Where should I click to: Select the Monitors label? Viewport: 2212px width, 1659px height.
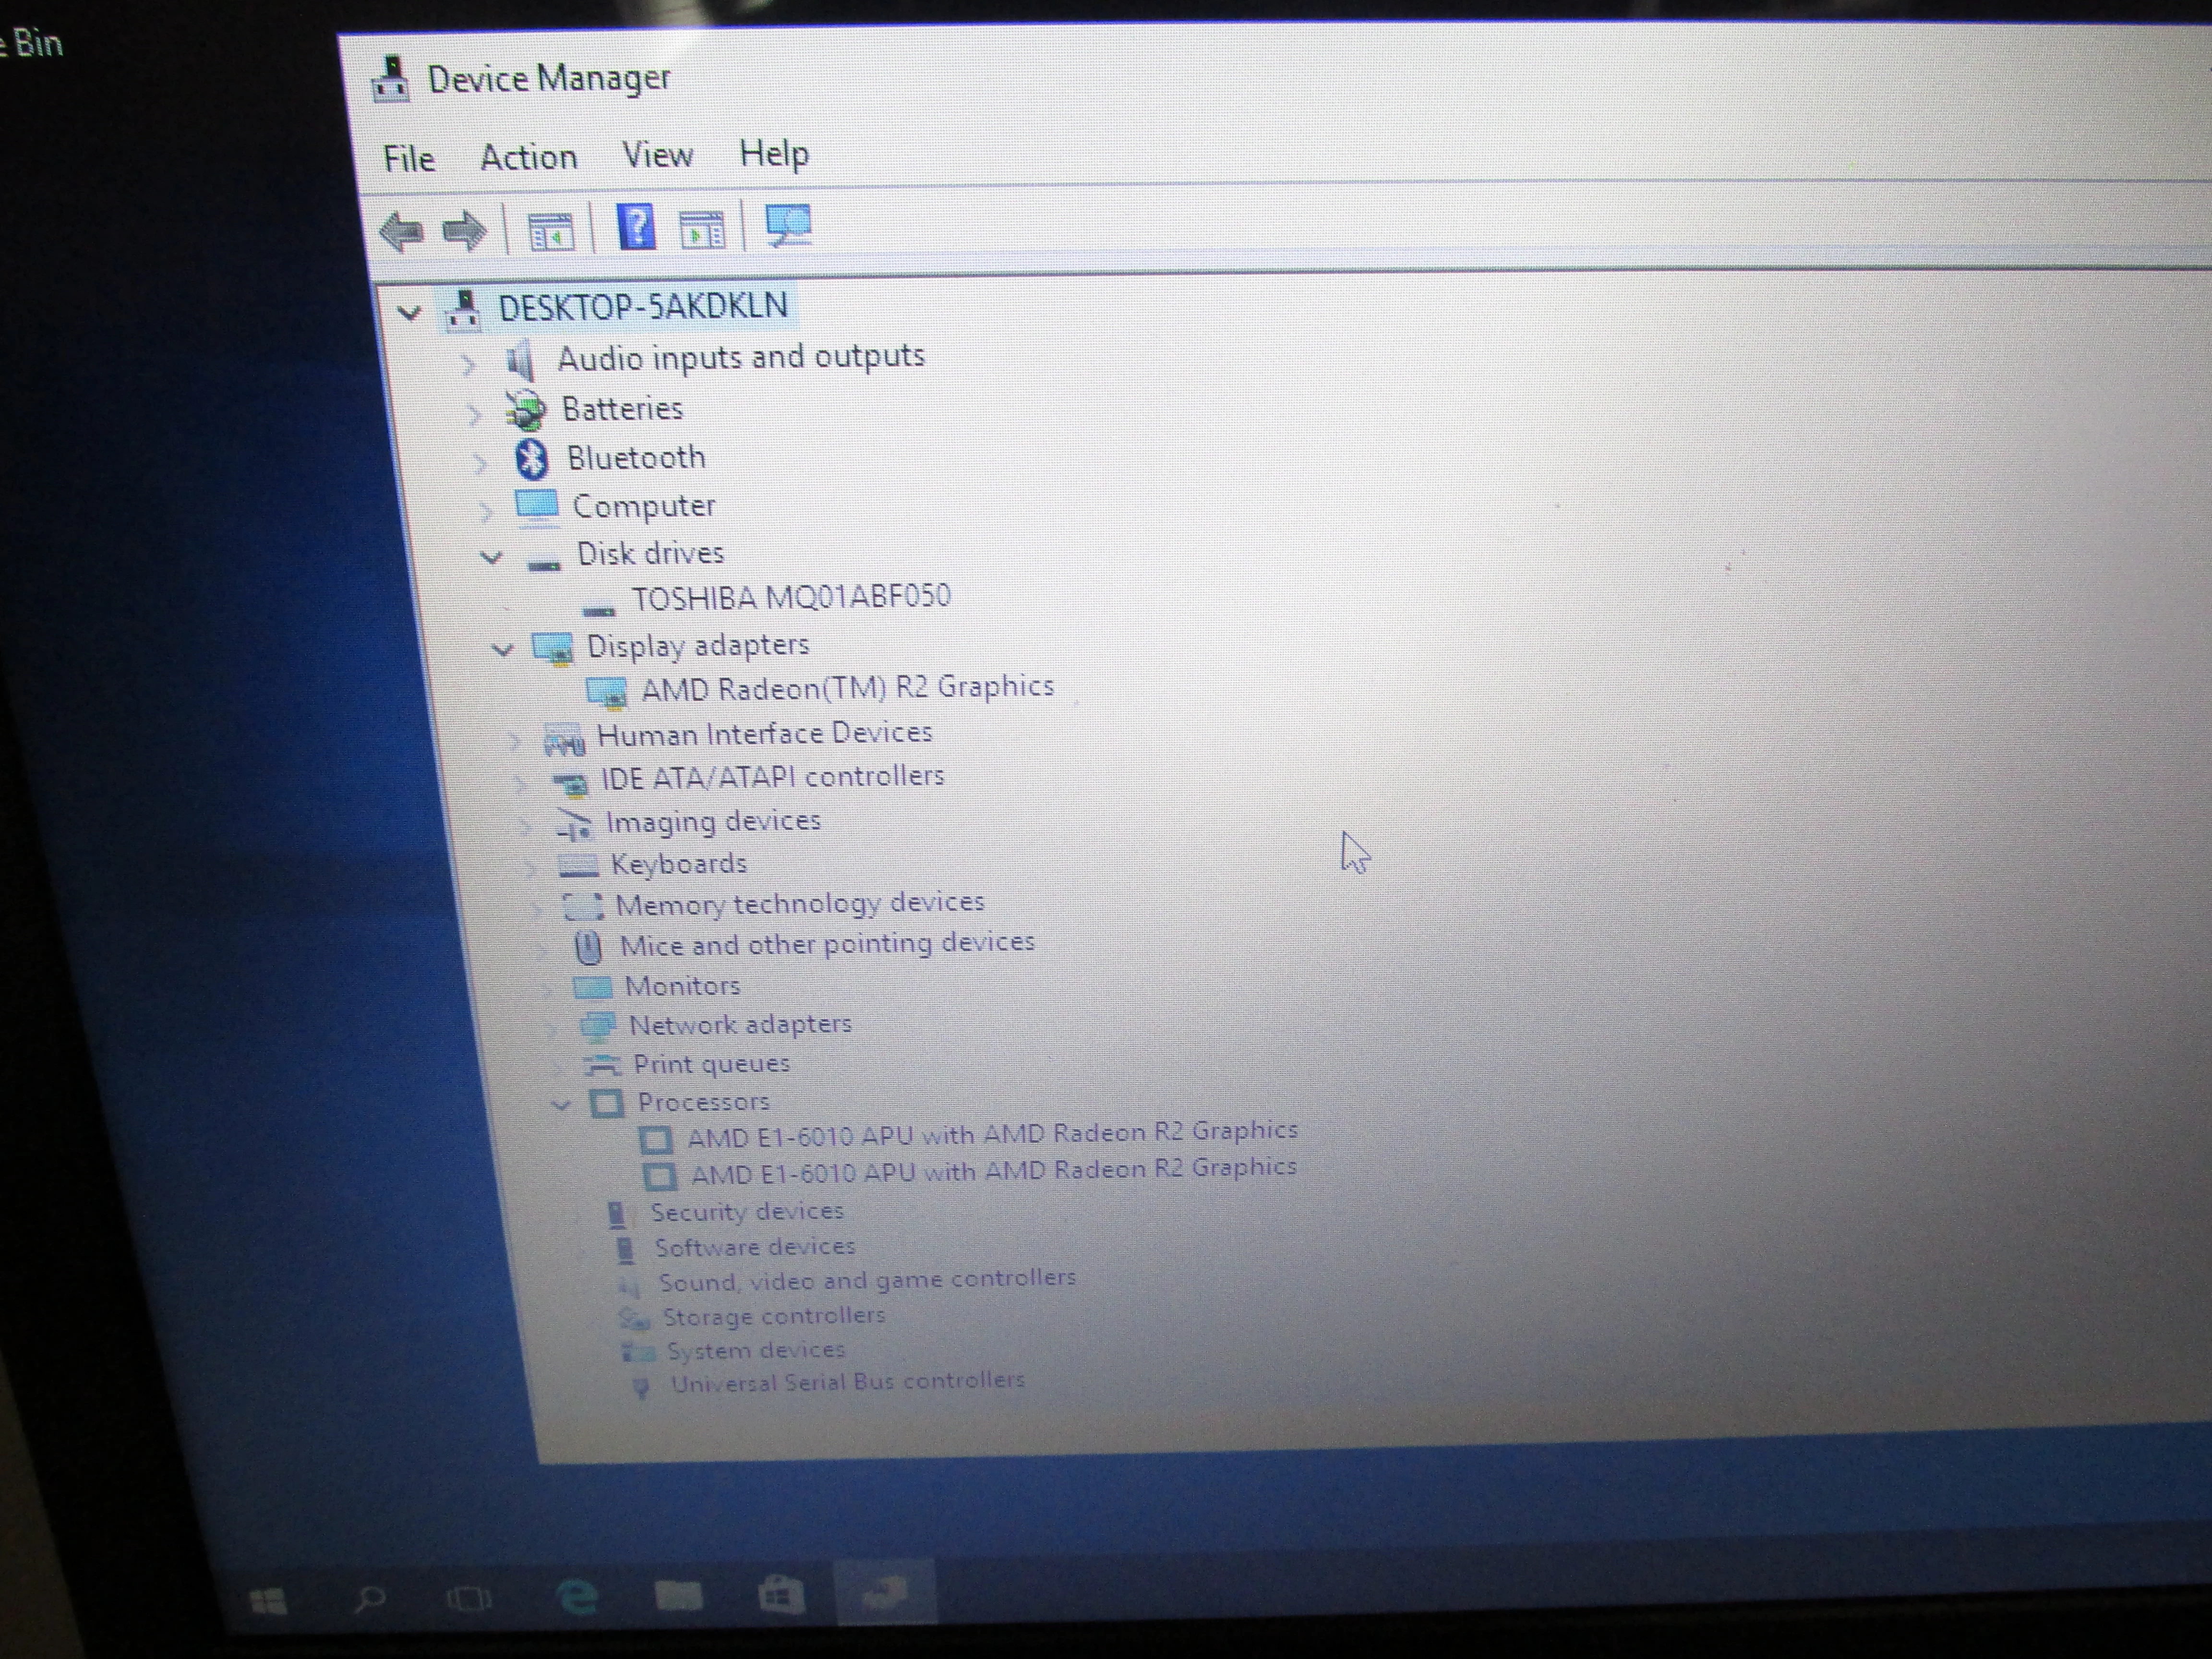[x=682, y=987]
